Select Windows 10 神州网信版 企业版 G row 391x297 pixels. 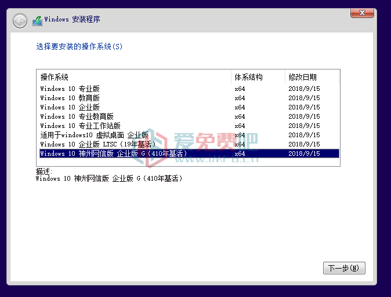189,153
